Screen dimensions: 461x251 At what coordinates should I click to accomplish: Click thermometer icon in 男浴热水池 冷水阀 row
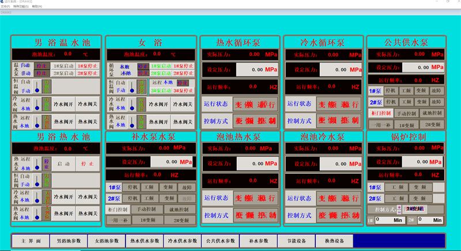click(36, 197)
